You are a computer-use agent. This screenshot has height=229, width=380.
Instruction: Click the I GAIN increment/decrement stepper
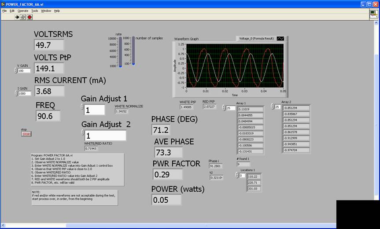tap(16, 93)
